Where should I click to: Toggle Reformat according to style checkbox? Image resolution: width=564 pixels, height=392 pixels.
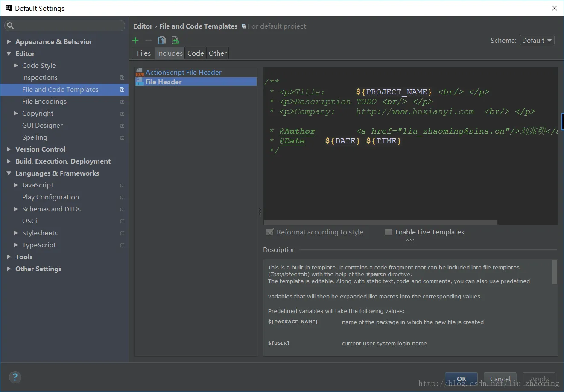pos(270,232)
